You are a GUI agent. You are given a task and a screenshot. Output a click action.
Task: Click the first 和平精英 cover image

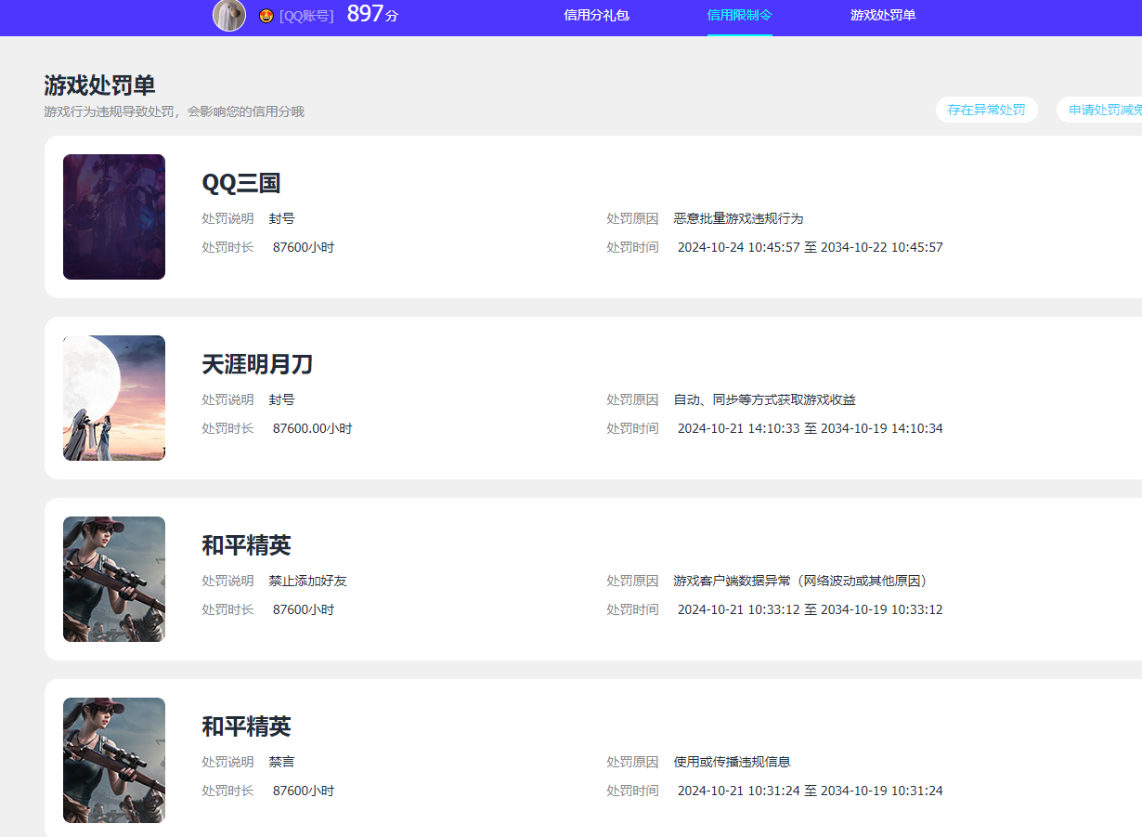coord(113,578)
